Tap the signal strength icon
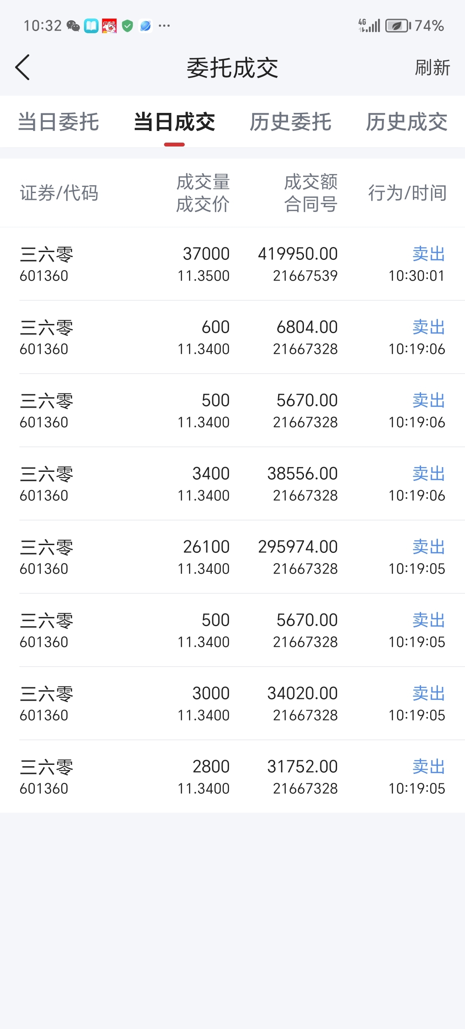This screenshot has height=1029, width=465. (x=369, y=25)
